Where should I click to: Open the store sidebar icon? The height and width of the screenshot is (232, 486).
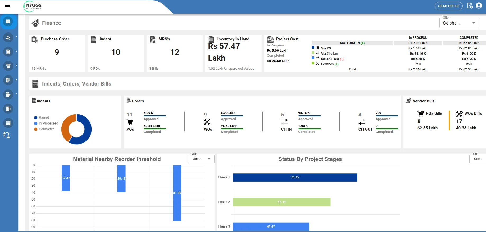(x=8, y=66)
